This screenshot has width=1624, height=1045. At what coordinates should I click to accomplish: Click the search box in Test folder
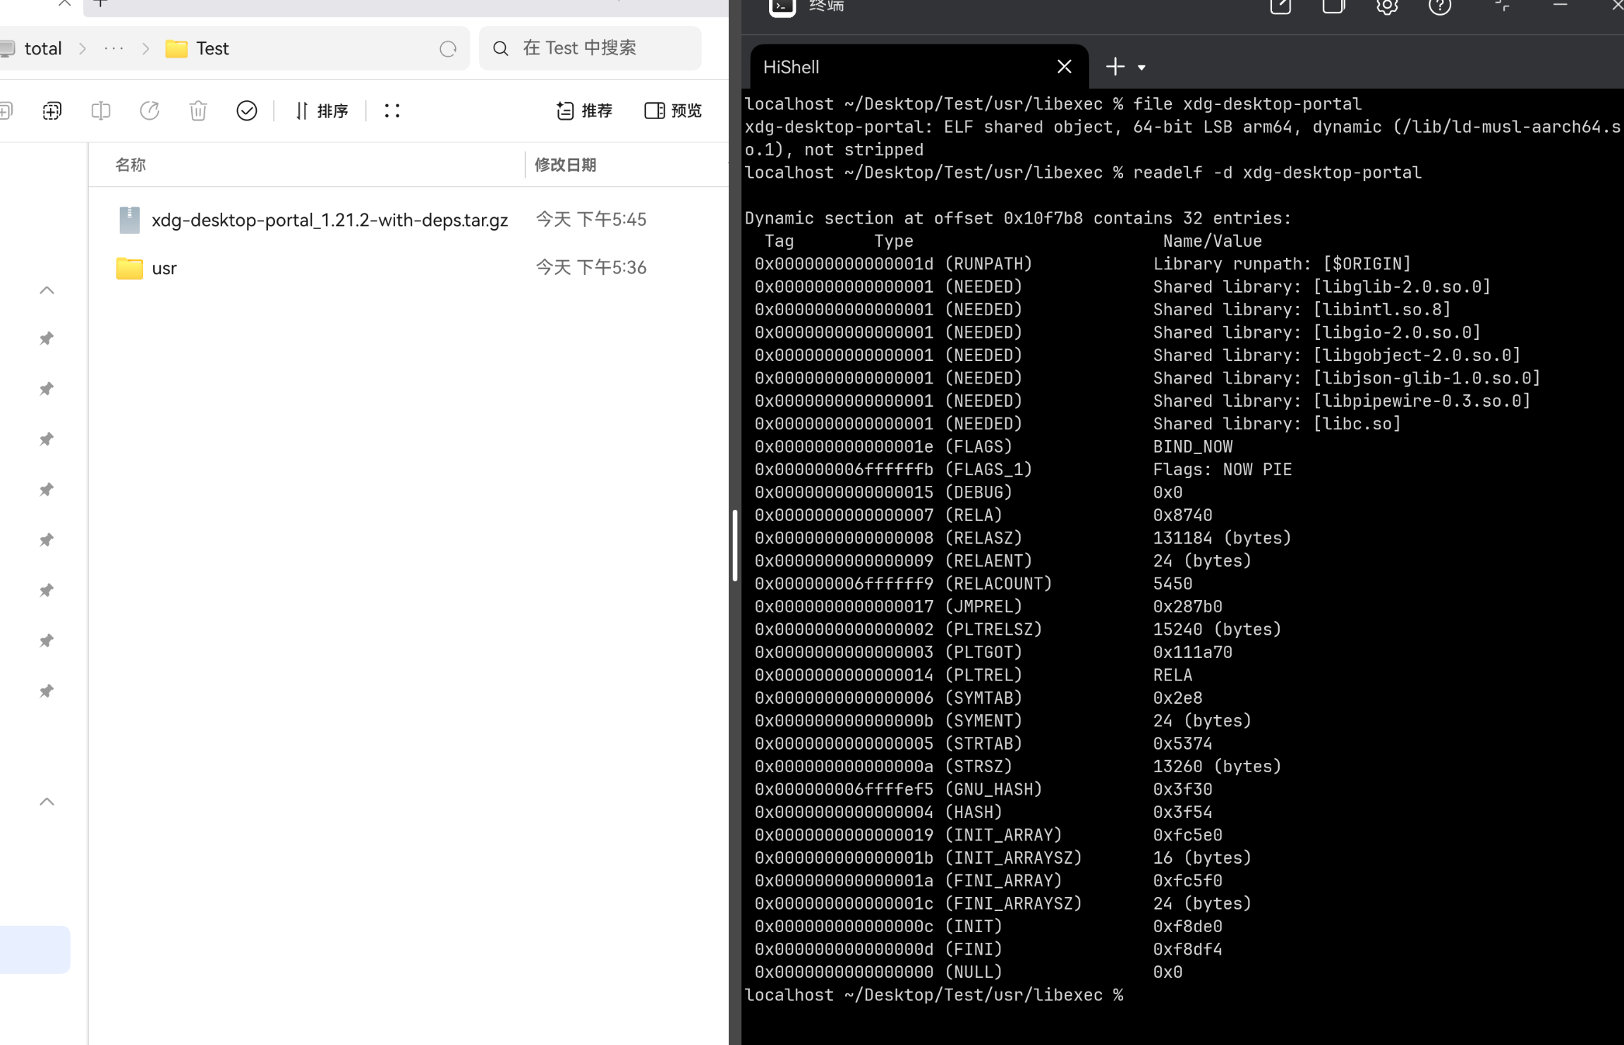(x=590, y=48)
